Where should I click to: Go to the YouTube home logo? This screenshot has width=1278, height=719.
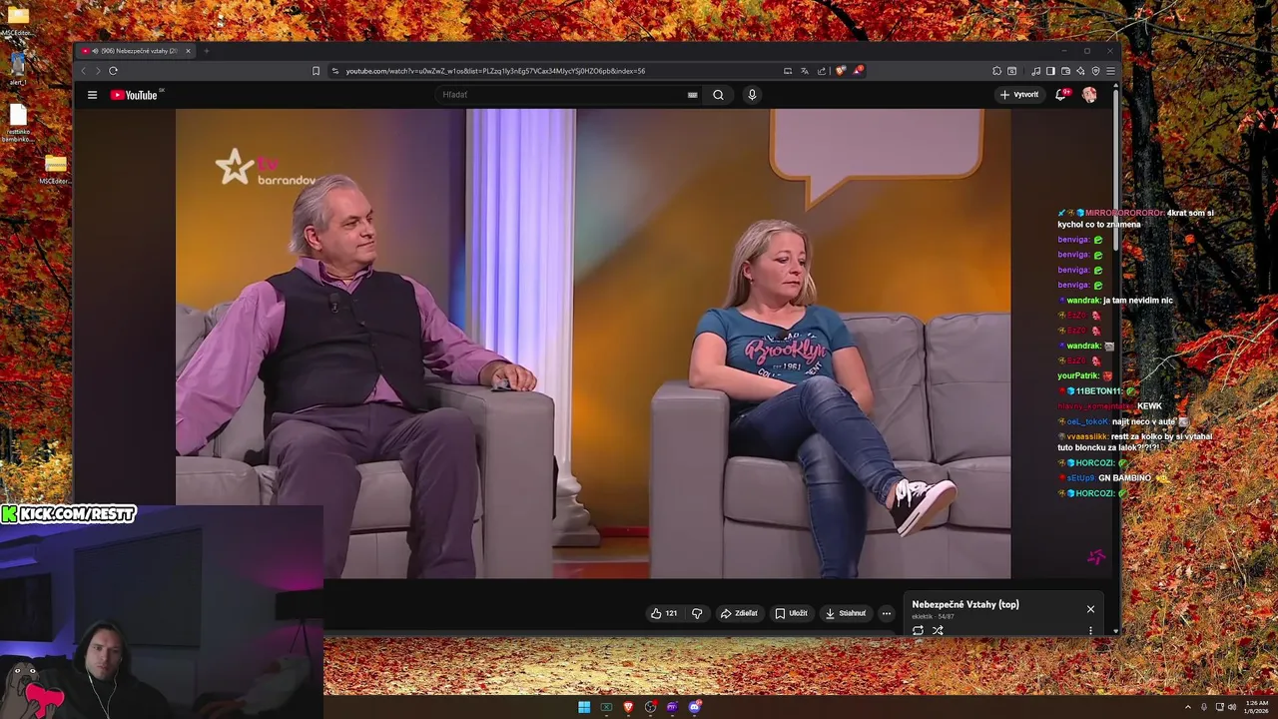coord(134,95)
